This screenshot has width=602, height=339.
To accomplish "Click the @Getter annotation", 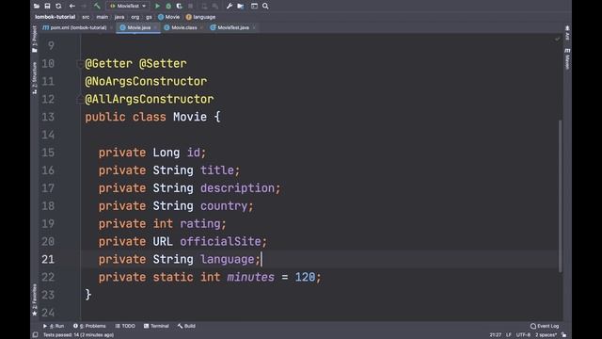I will [x=109, y=63].
